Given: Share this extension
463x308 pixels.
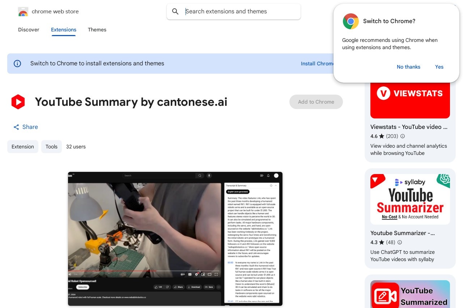Looking at the screenshot, I should [26, 127].
